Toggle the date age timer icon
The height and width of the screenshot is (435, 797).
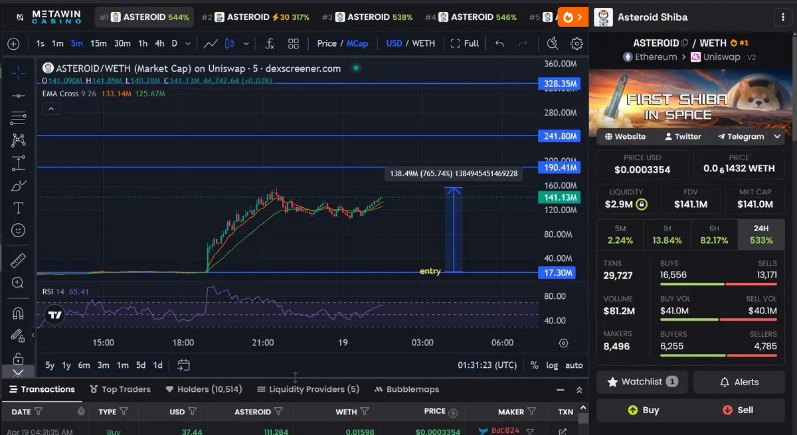[x=81, y=412]
